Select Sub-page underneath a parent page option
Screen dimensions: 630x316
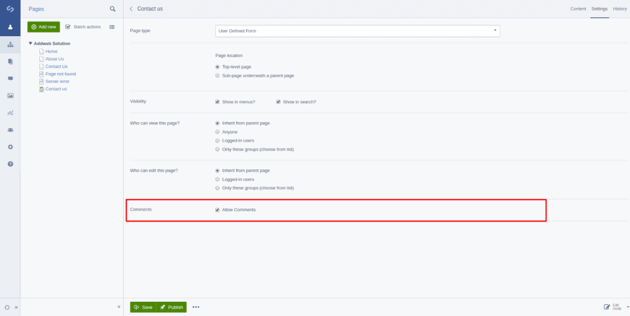click(217, 75)
